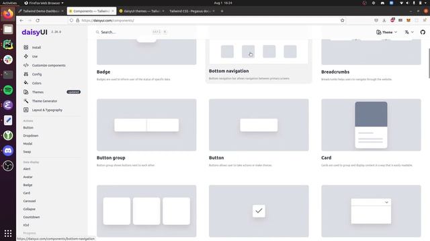This screenshot has width=430, height=241.
Task: Go to Modal in the sidebar
Action: click(x=28, y=143)
